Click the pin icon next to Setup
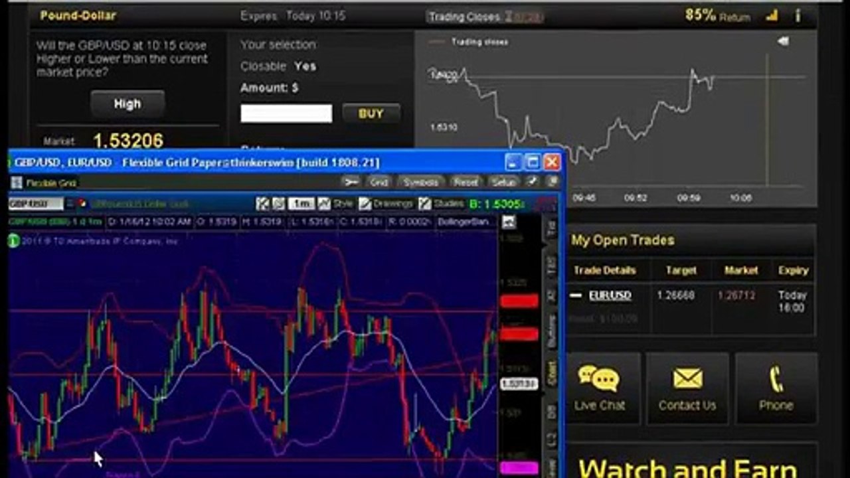The image size is (850, 478). [533, 181]
